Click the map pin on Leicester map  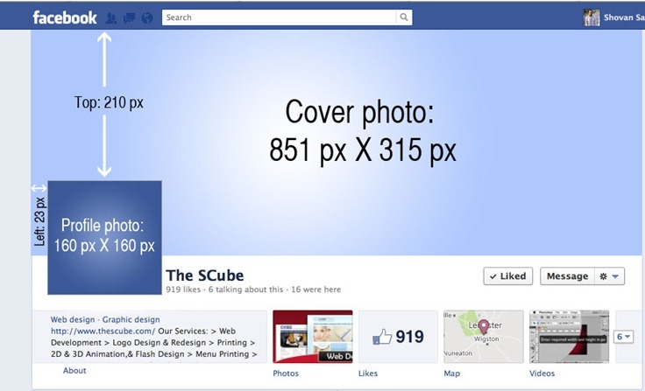coord(484,327)
